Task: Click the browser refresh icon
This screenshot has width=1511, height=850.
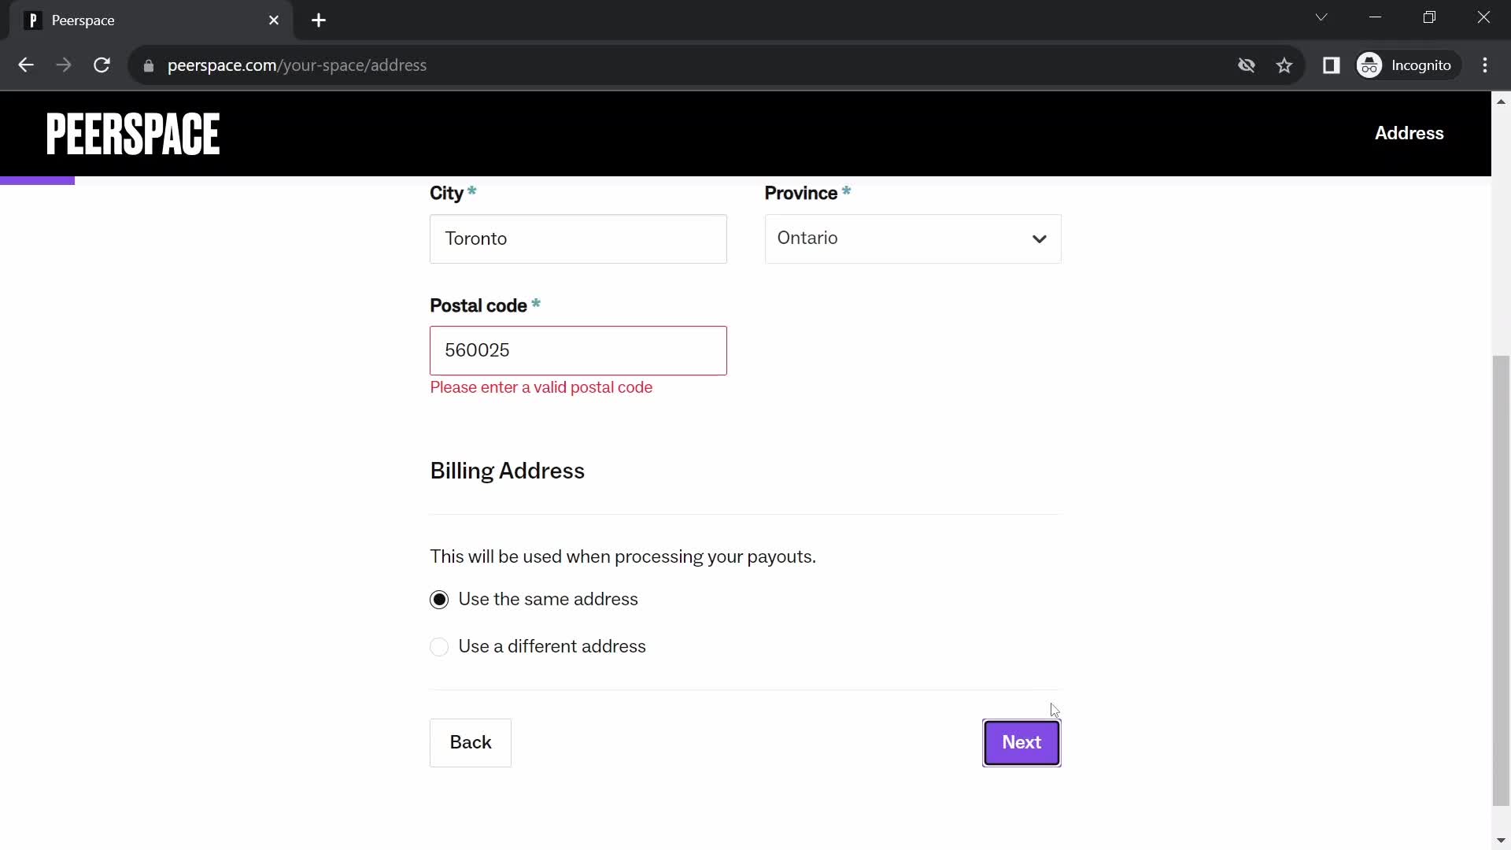Action: (102, 65)
